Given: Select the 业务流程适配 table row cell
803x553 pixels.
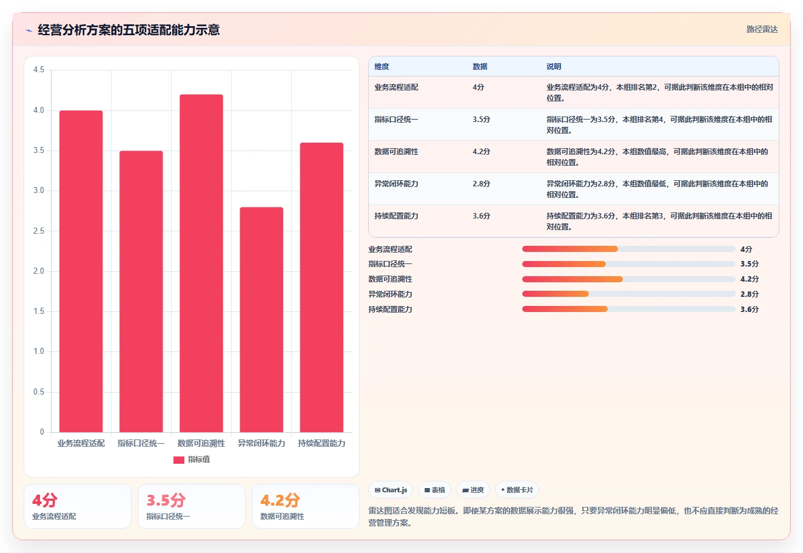Looking at the screenshot, I should pyautogui.click(x=396, y=87).
